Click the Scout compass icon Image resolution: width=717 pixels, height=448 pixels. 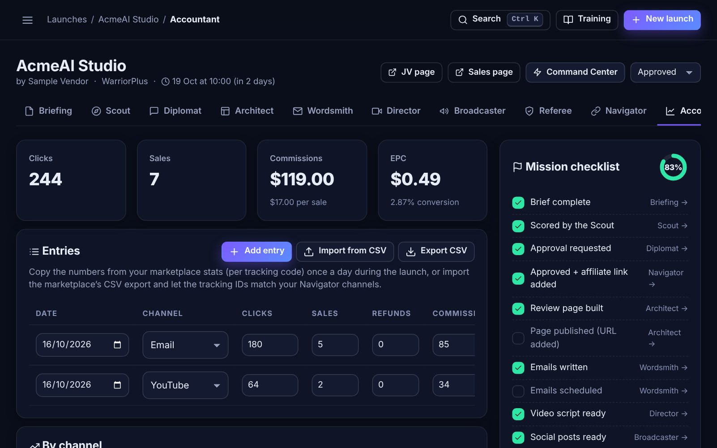pyautogui.click(x=96, y=111)
